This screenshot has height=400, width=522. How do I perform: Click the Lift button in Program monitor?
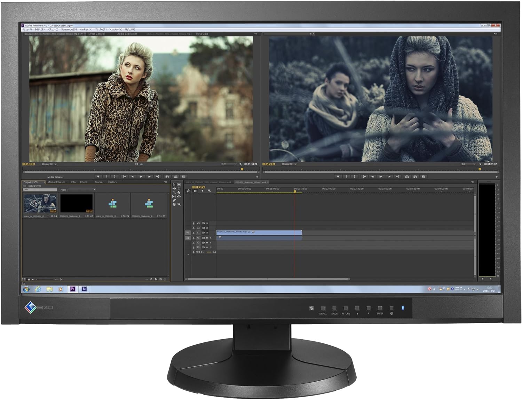407,177
